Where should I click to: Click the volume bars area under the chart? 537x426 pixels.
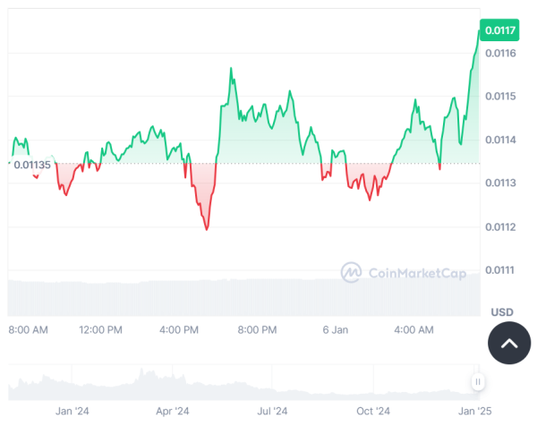[243, 296]
